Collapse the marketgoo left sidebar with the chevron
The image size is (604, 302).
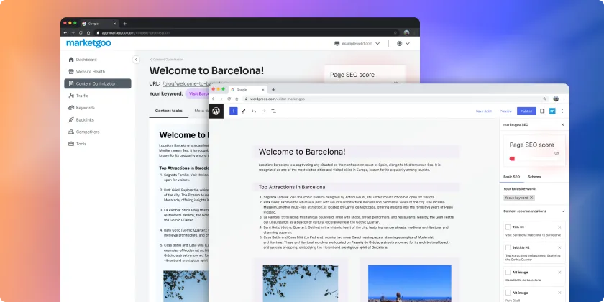137,60
